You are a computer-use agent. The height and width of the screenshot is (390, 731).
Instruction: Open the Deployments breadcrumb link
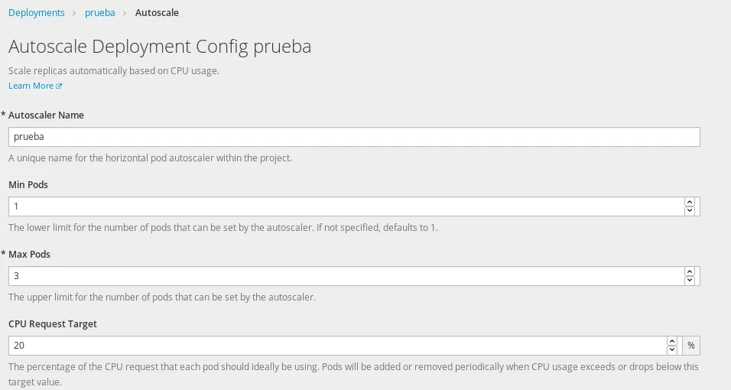37,13
